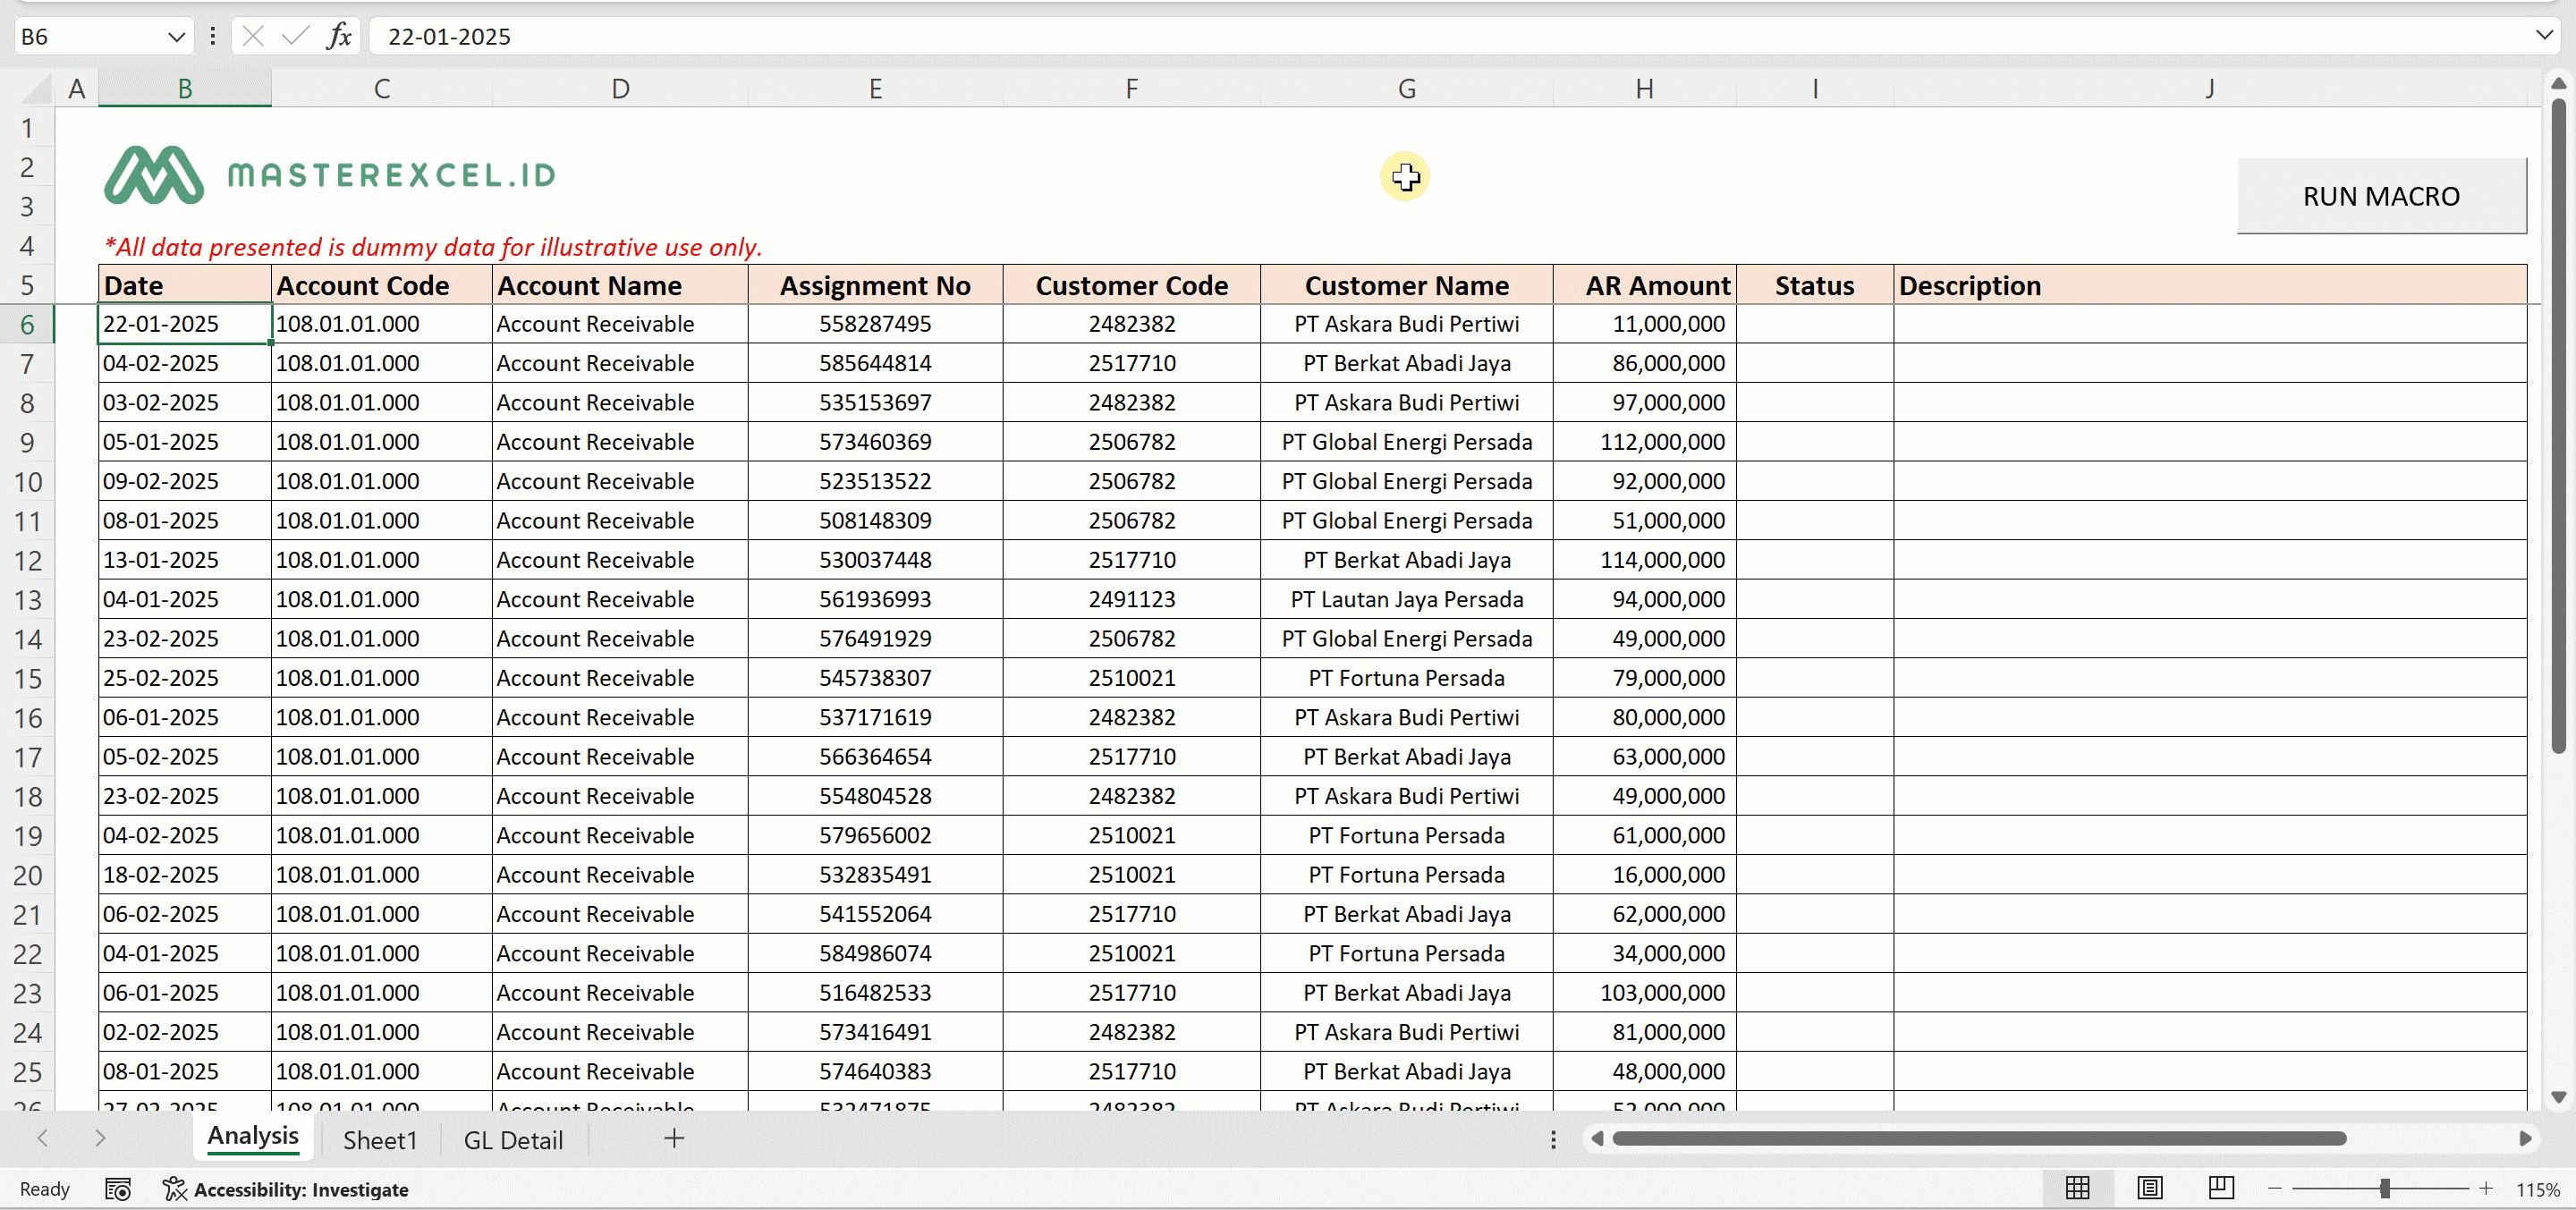The image size is (2576, 1210).
Task: Open the Sheet1 tab
Action: [379, 1140]
